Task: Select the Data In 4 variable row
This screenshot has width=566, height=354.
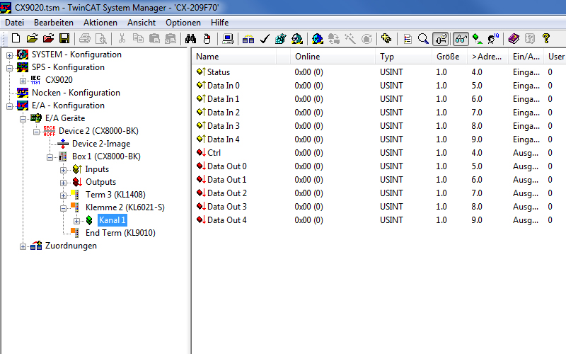Action: pos(379,139)
